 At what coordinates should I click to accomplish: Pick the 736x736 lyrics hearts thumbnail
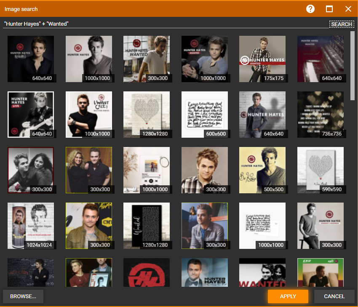321,114
